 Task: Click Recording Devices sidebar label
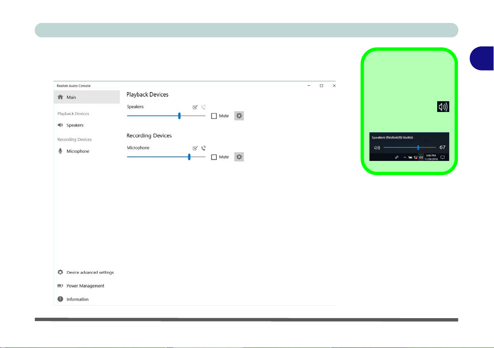tap(74, 139)
